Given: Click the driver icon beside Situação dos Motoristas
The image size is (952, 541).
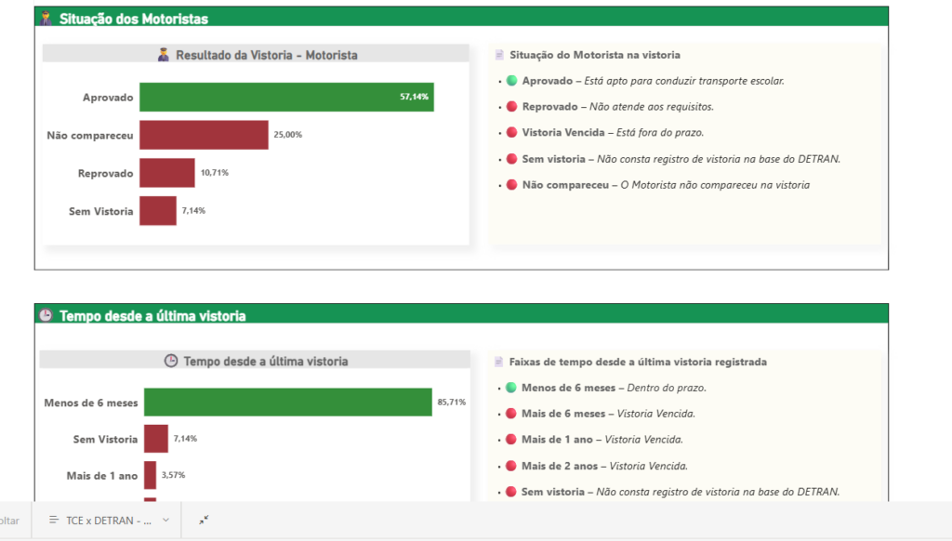Looking at the screenshot, I should [x=46, y=18].
